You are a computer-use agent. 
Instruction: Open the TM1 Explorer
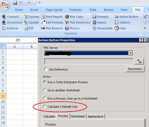pos(10,28)
